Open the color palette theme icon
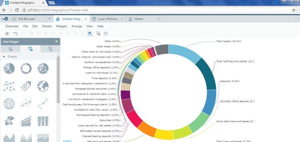 [106, 34]
